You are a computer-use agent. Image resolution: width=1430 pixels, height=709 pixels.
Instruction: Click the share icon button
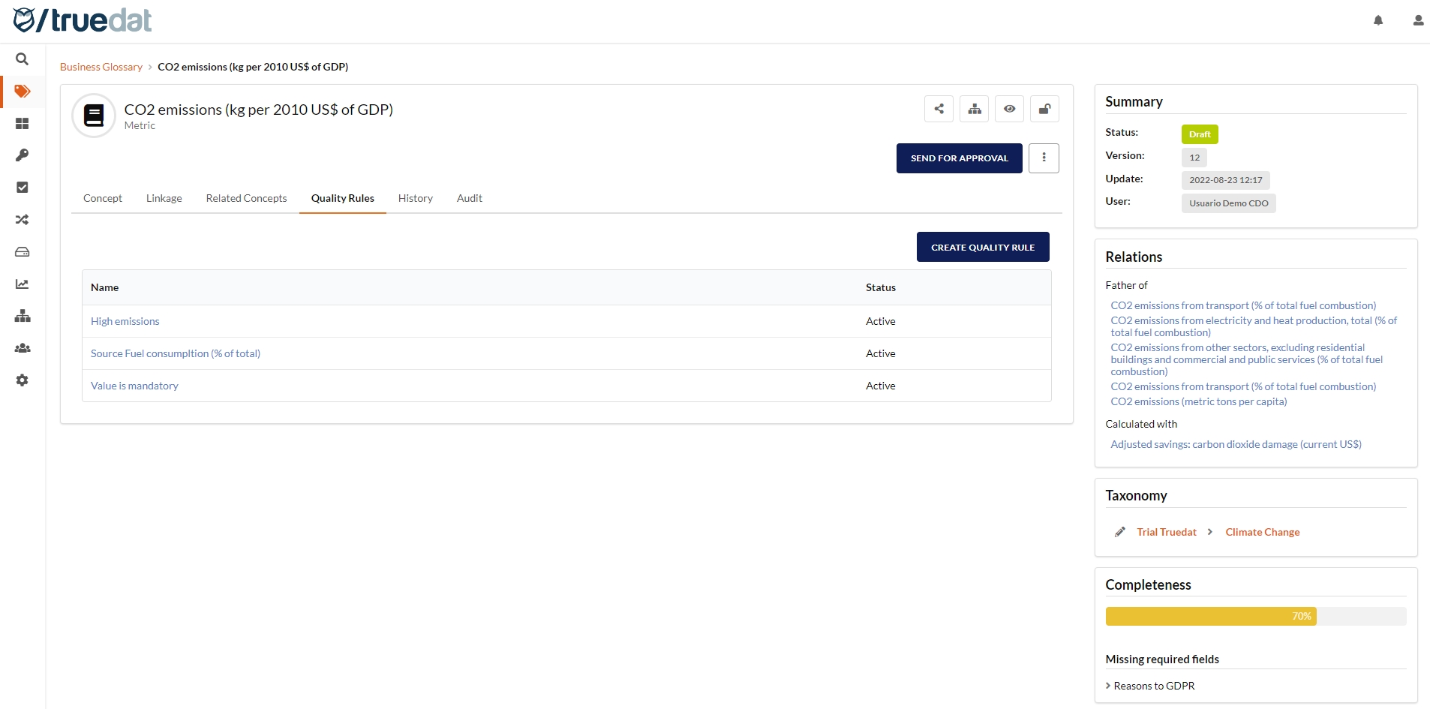[939, 109]
